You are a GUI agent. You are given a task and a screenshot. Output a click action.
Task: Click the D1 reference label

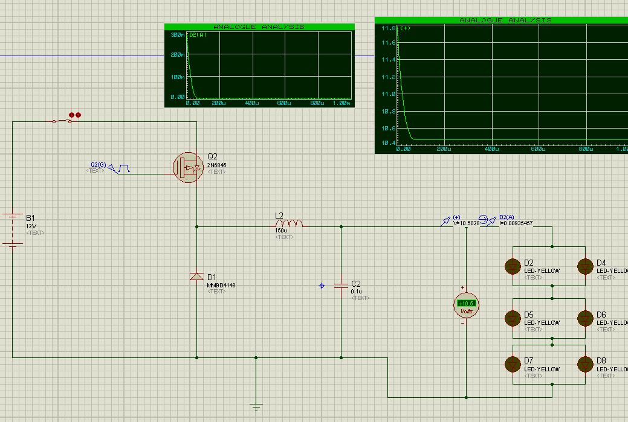point(212,277)
